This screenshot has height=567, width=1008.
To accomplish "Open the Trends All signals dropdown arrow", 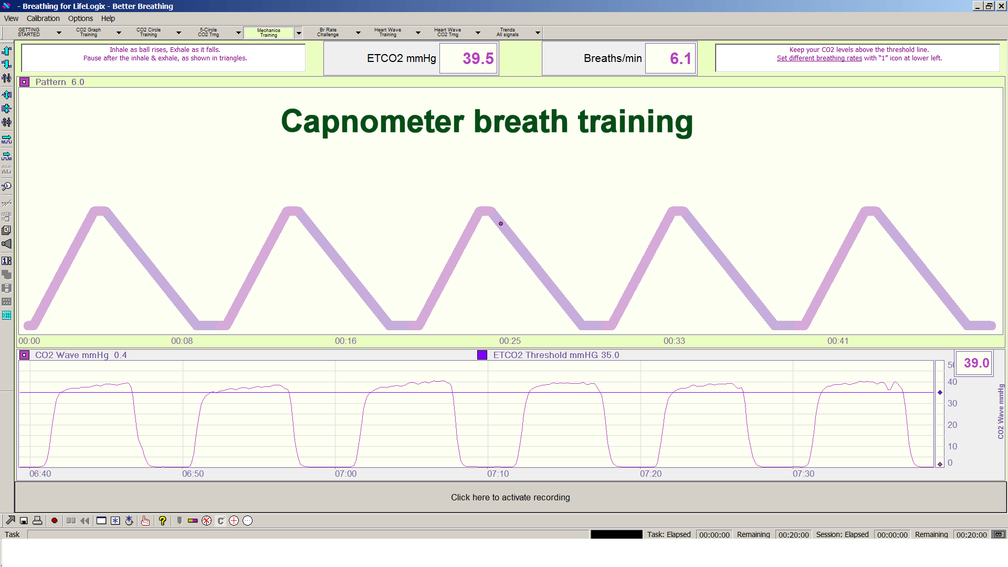I will coord(538,33).
